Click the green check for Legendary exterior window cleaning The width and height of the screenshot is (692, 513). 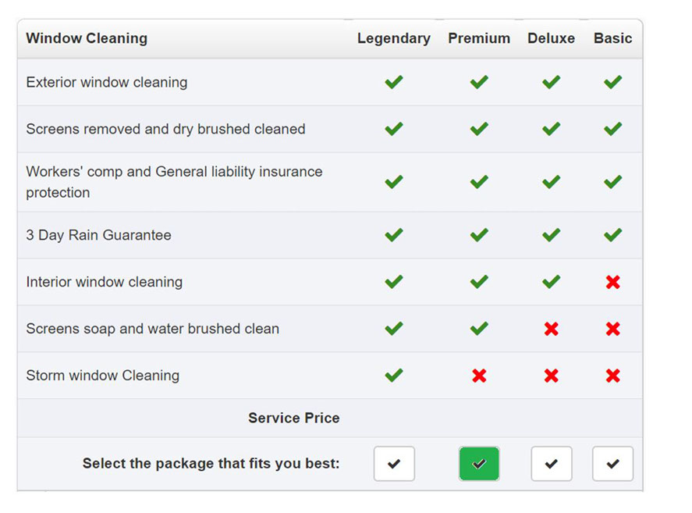coord(394,82)
